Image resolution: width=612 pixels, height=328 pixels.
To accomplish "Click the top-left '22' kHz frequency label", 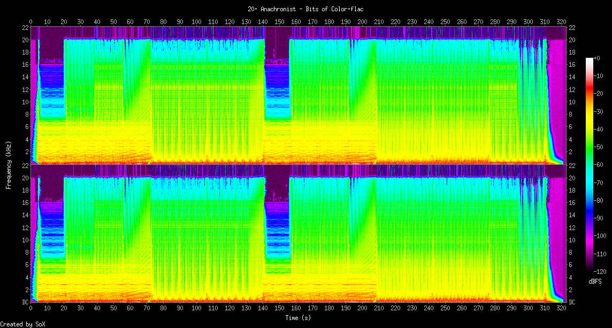I will click(25, 28).
